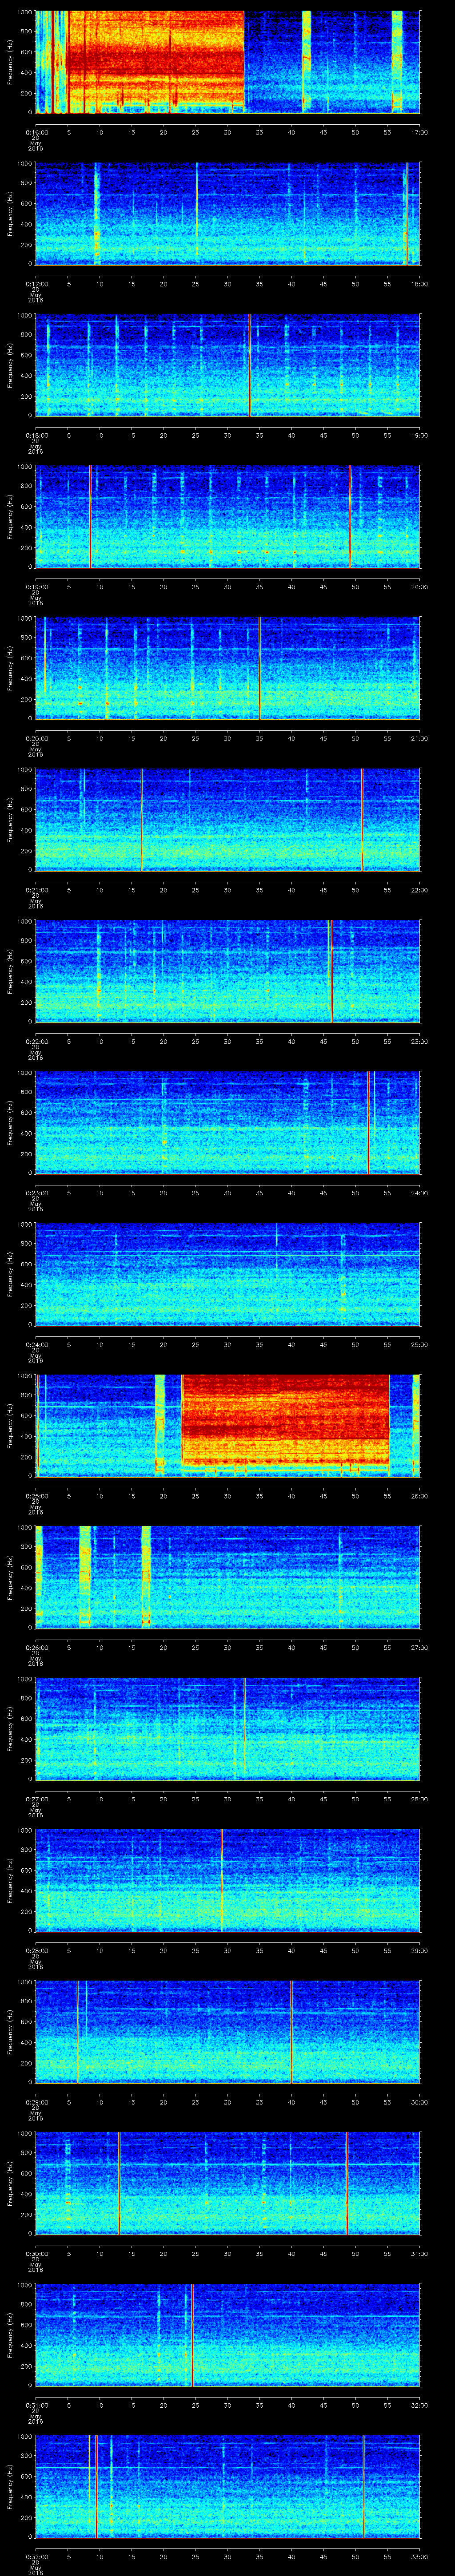Select the spectrogram panel starting at 0:20:00
This screenshot has width=455, height=2576.
[x=228, y=668]
